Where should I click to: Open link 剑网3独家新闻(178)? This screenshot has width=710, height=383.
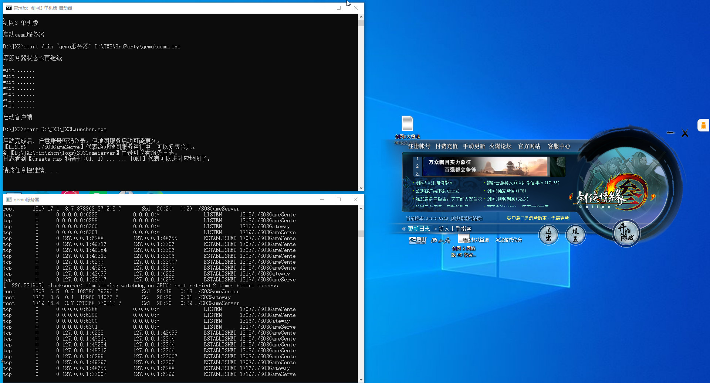coord(506,191)
